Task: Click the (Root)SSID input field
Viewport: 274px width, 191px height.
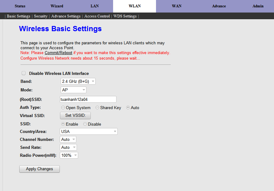Action: click(x=88, y=99)
